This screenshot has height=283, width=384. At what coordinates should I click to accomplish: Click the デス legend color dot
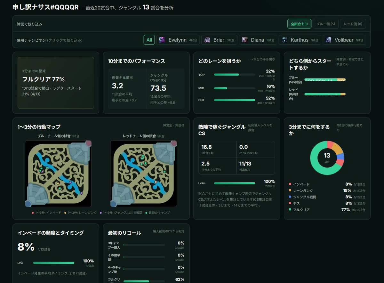coord(290,203)
